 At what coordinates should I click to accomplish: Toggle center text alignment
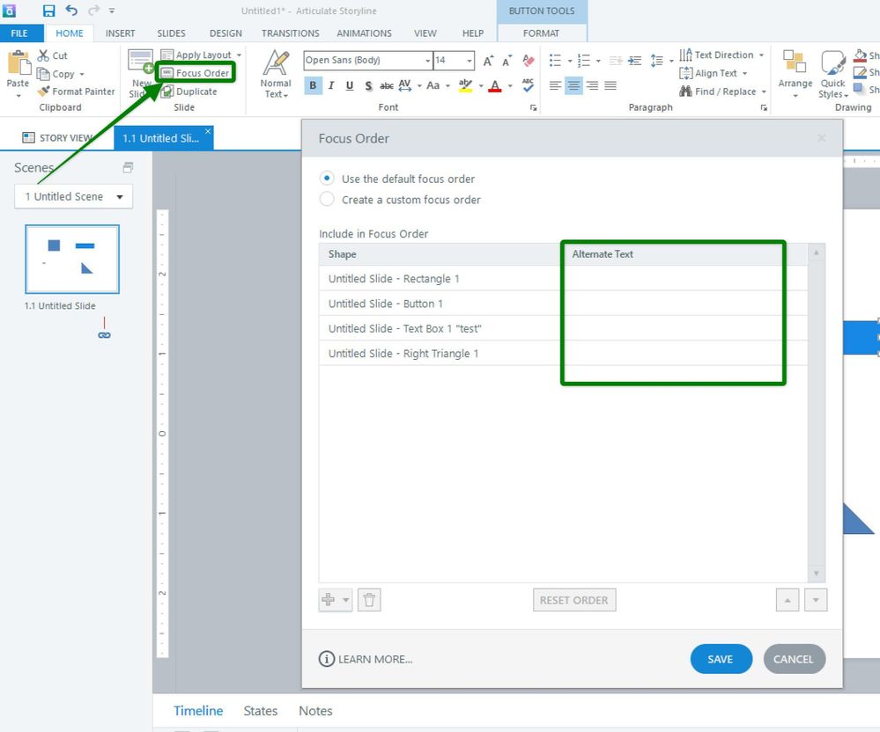click(573, 85)
